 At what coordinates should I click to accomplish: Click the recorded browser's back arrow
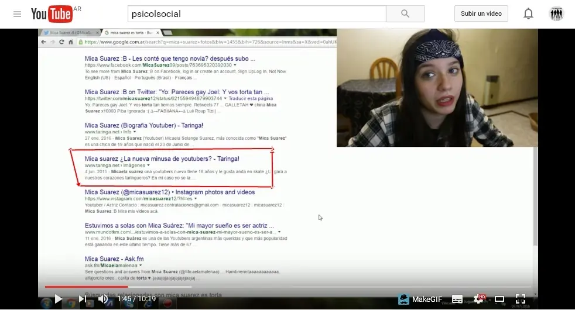click(x=44, y=42)
